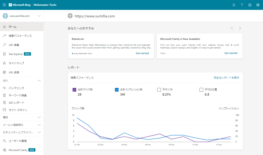The height and width of the screenshot is (155, 263).
Task: Uncheck the 合計インプレッション数 metric
Action: coord(116,89)
